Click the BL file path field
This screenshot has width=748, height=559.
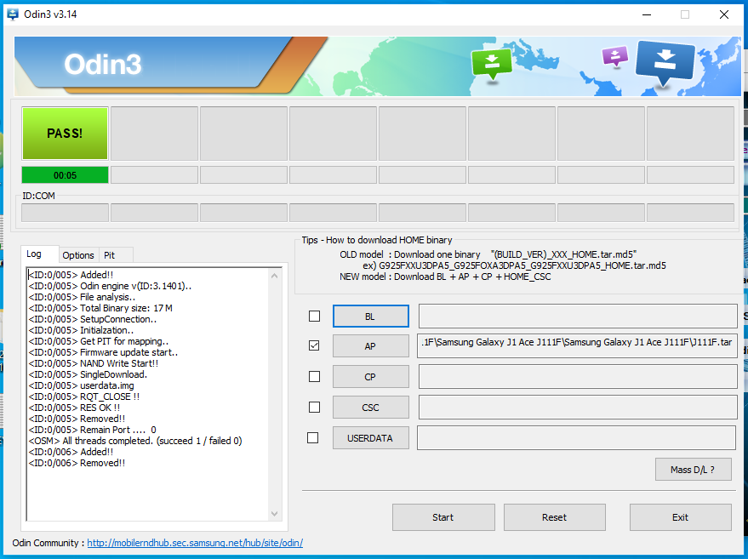click(x=578, y=317)
